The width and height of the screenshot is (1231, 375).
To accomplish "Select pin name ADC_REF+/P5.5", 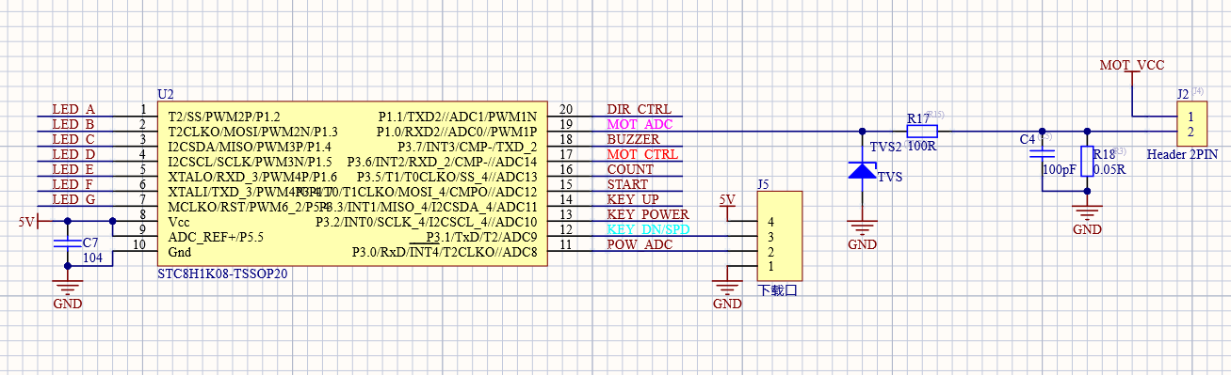I will (x=216, y=238).
